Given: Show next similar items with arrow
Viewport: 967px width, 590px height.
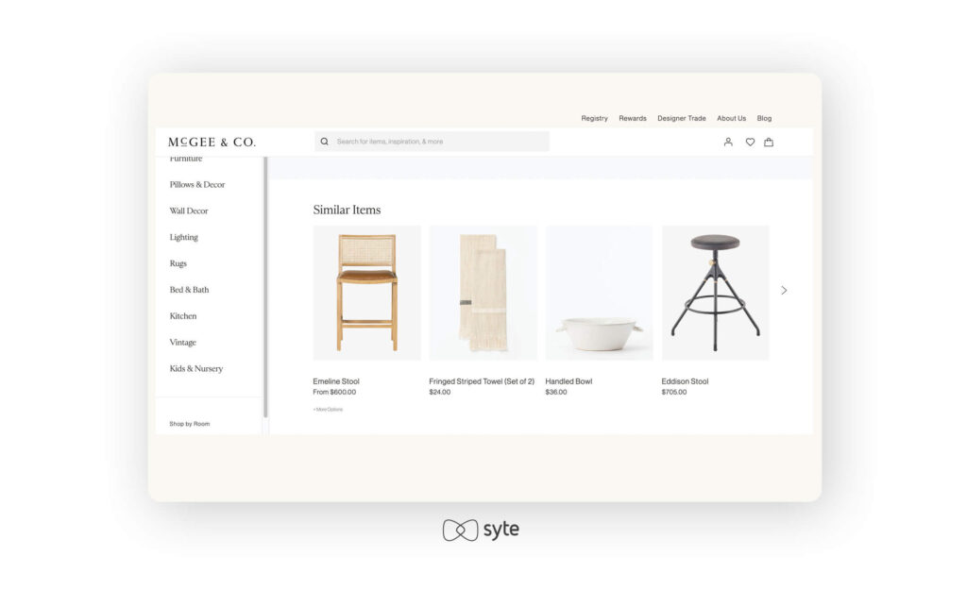Looking at the screenshot, I should 784,290.
